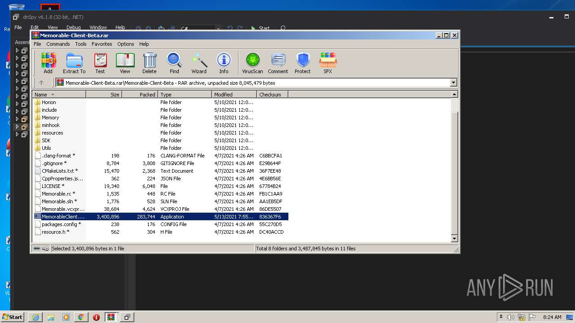
Task: Open WinRAR Options menu
Action: pyautogui.click(x=126, y=44)
